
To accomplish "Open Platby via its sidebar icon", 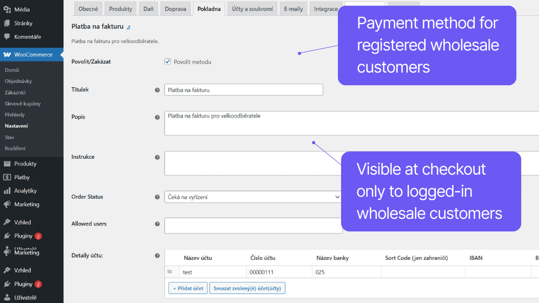I will 7,177.
